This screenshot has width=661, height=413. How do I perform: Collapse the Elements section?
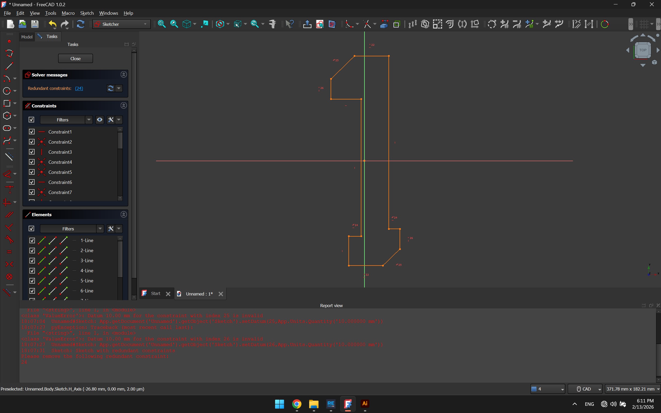pyautogui.click(x=124, y=214)
